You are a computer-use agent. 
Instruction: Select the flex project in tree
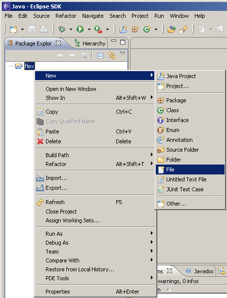(x=30, y=66)
